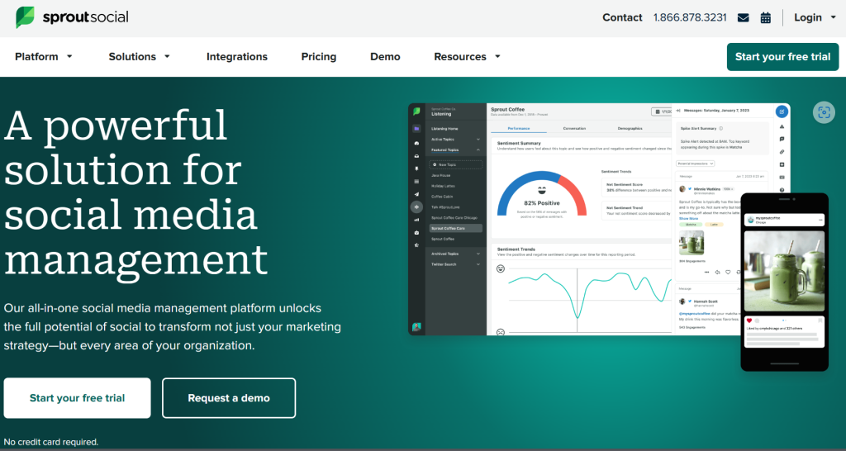Click the plus square icon in dashboard rail
Screen dimensions: 846x451
(x=782, y=164)
